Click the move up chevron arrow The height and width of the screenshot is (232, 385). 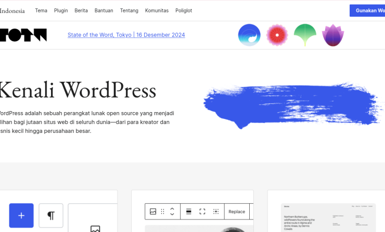(172, 209)
